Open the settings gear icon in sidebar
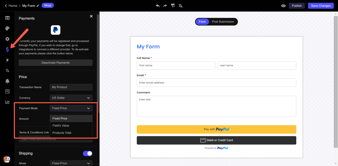Image resolution: width=338 pixels, height=166 pixels. pos(7,39)
